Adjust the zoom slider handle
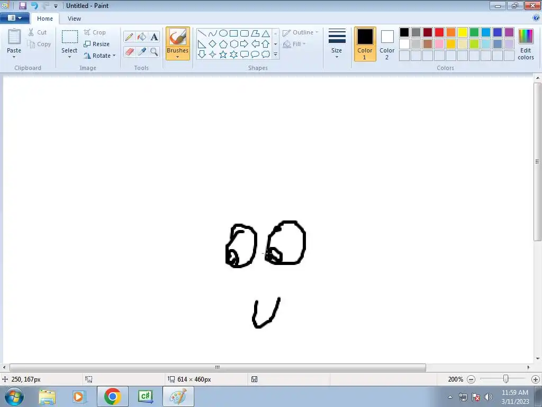This screenshot has height=407, width=542. click(505, 379)
